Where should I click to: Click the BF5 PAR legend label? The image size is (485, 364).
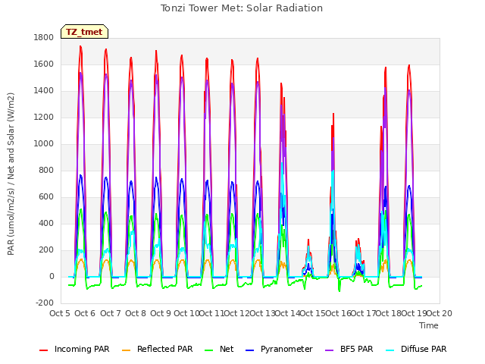[x=357, y=349]
